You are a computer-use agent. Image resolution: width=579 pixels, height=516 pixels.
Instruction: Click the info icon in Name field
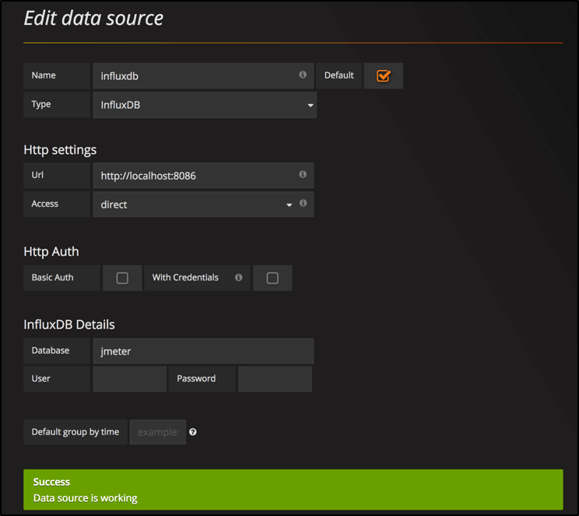pyautogui.click(x=303, y=75)
